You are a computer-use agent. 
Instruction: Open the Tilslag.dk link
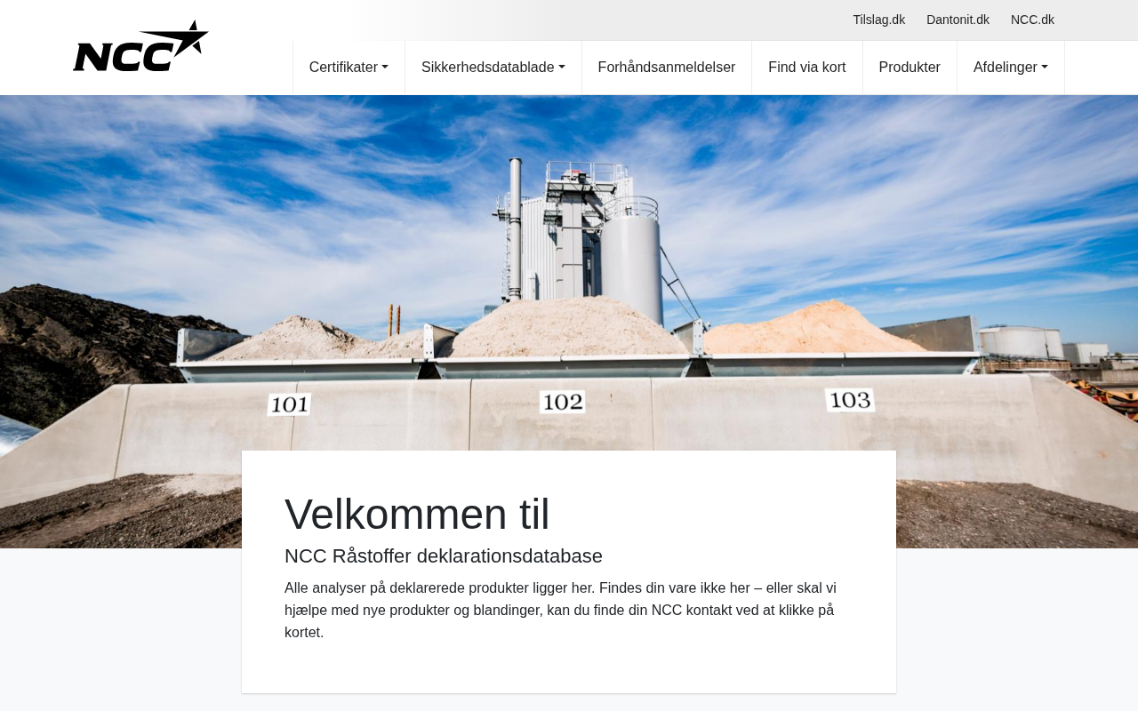[878, 20]
